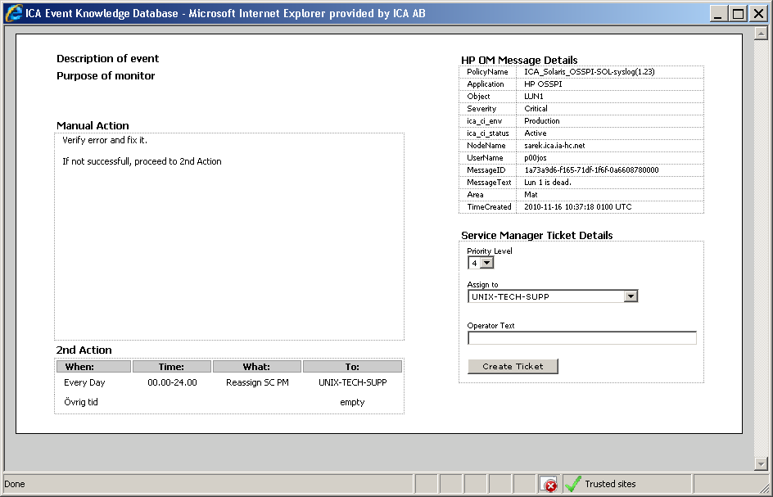Click the Description of event heading

(x=107, y=59)
